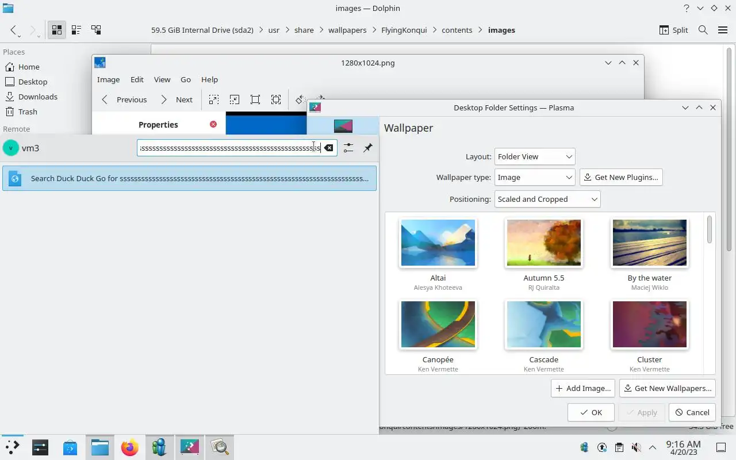Image resolution: width=736 pixels, height=460 pixels.
Task: Open the Help menu in viewer
Action: coord(209,79)
